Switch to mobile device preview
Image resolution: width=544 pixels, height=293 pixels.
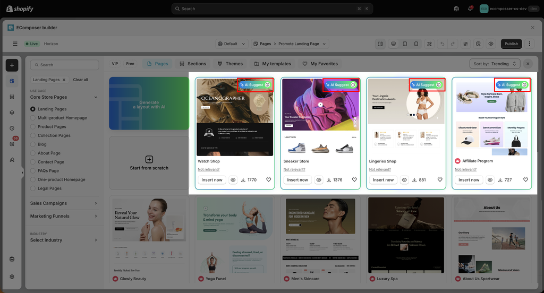pyautogui.click(x=416, y=44)
